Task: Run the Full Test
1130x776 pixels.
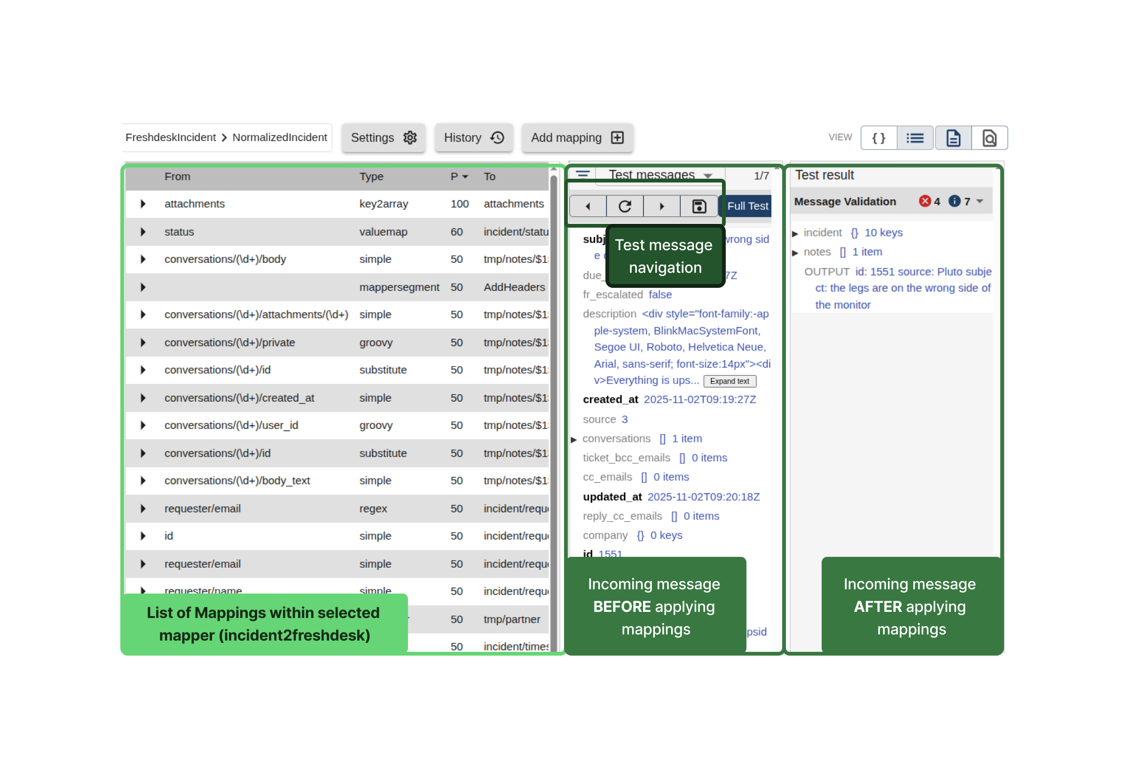Action: click(747, 206)
